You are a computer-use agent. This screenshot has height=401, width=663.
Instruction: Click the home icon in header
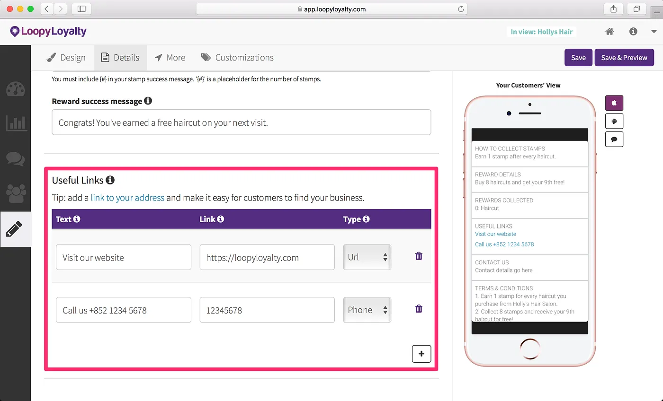pos(609,32)
